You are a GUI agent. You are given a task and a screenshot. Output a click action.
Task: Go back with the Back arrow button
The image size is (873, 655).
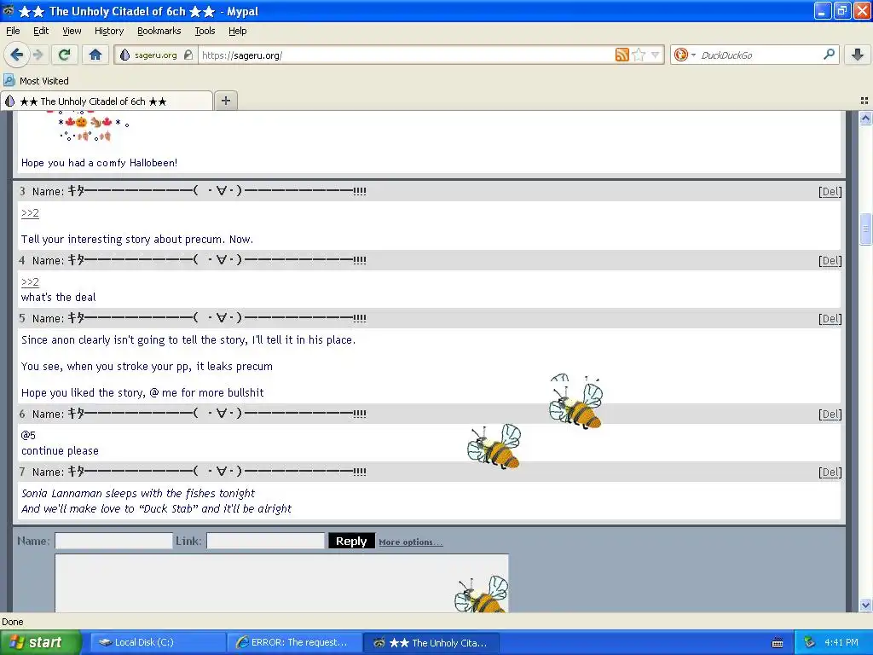[x=16, y=55]
